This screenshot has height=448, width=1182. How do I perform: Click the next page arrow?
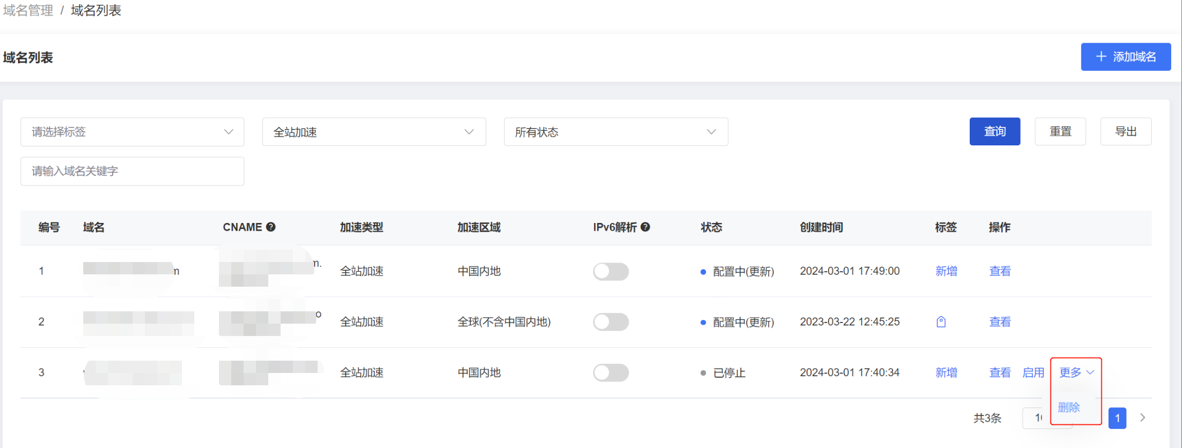(x=1142, y=418)
